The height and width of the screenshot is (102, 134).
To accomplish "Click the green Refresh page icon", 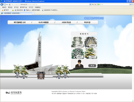I will (93, 4).
